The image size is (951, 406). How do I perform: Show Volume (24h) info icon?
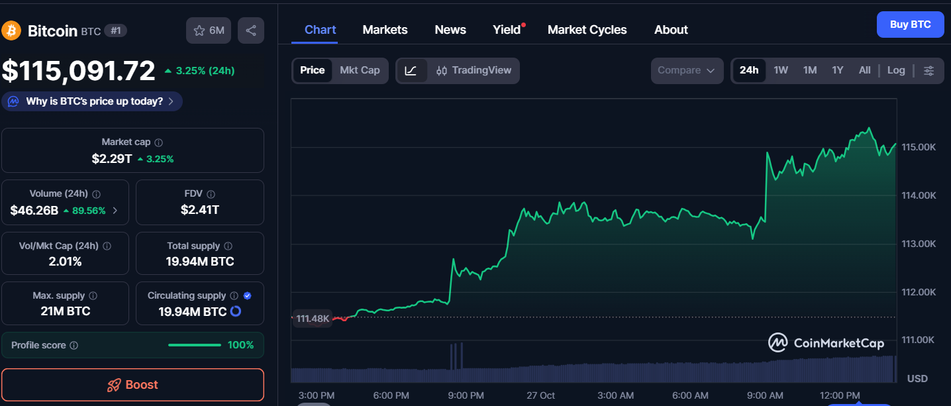tap(96, 194)
